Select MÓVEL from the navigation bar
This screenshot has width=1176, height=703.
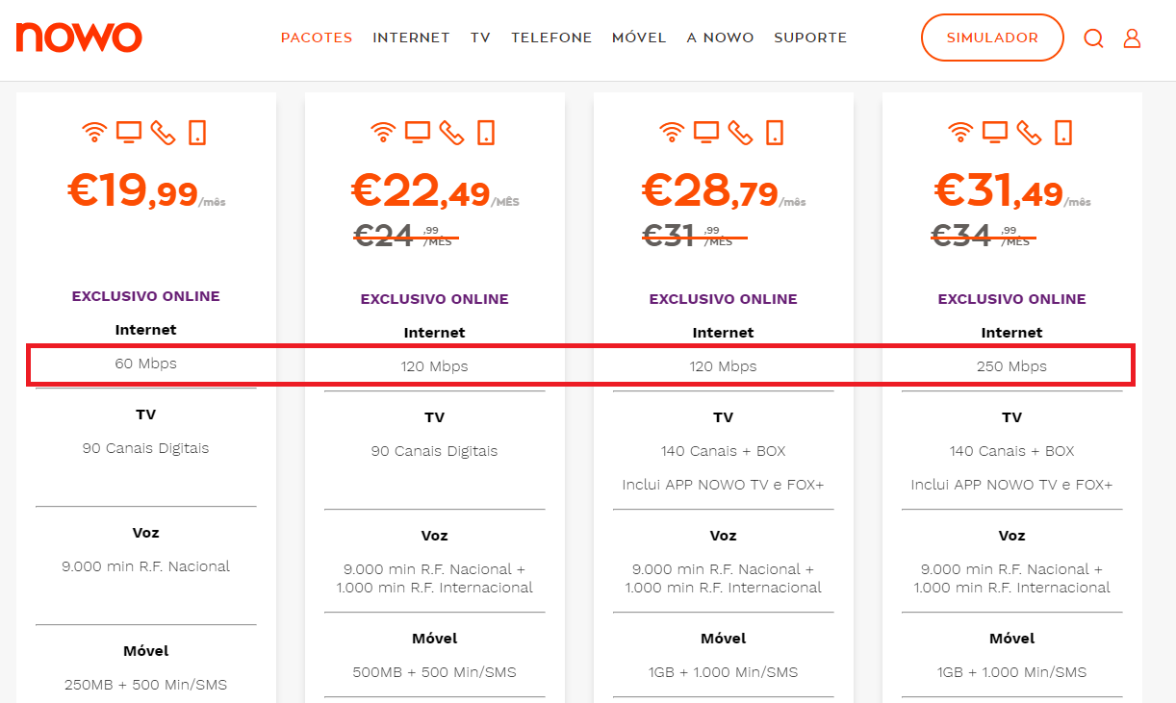pyautogui.click(x=639, y=38)
